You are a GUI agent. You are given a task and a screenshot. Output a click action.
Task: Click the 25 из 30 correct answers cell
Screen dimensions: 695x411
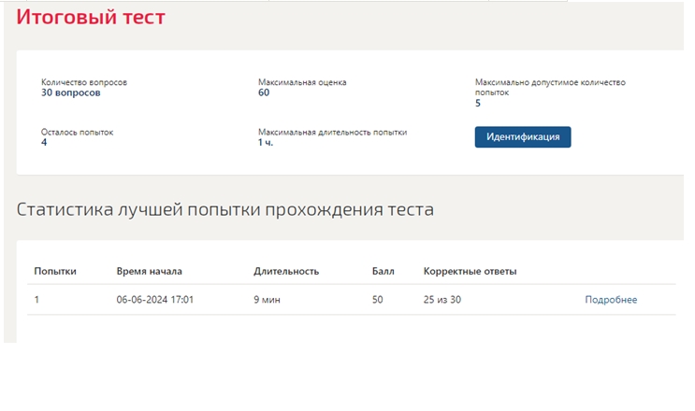click(442, 300)
